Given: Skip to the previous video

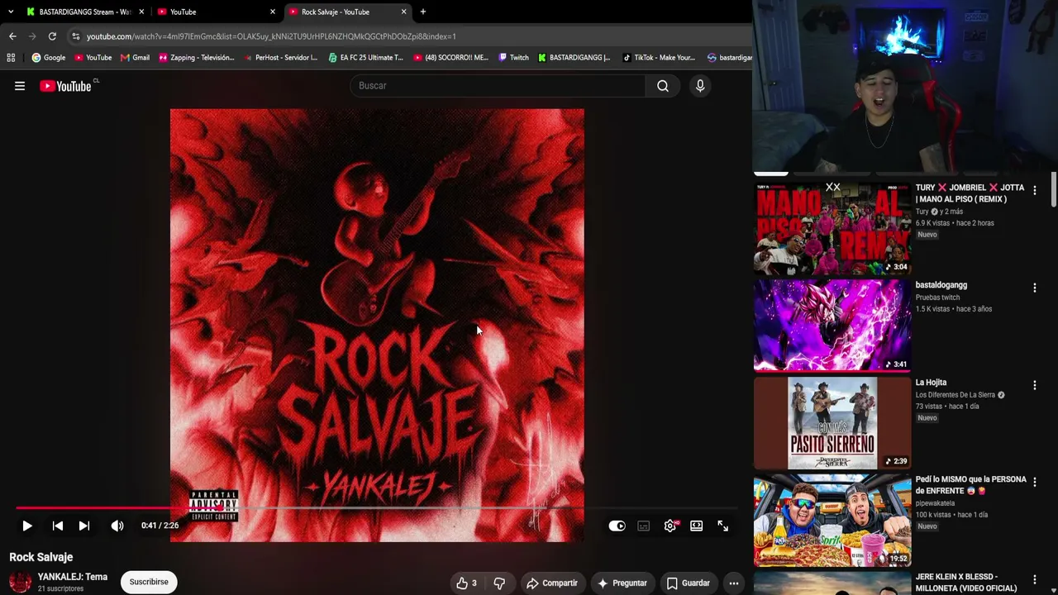Looking at the screenshot, I should tap(57, 526).
